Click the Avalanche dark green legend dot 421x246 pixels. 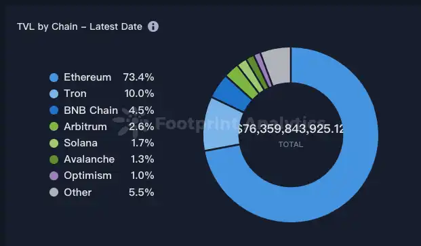54,159
